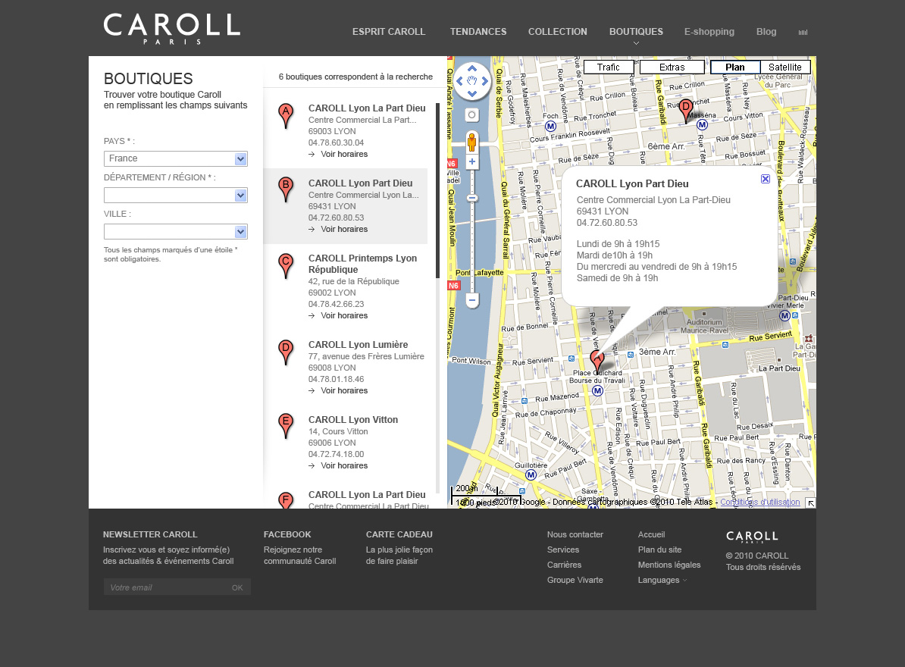Image resolution: width=905 pixels, height=667 pixels.
Task: Open Mentions légales link
Action: [x=669, y=564]
